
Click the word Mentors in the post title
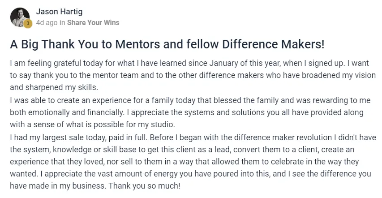click(x=137, y=44)
